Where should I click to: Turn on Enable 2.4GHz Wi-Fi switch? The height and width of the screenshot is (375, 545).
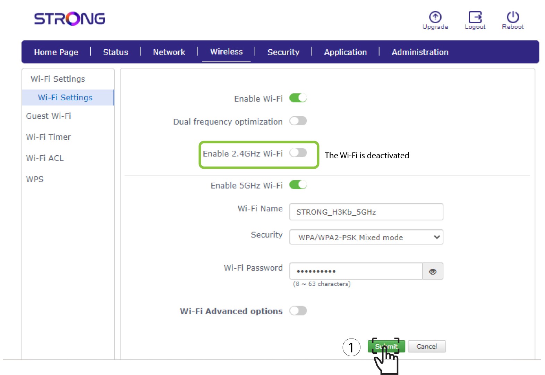298,153
